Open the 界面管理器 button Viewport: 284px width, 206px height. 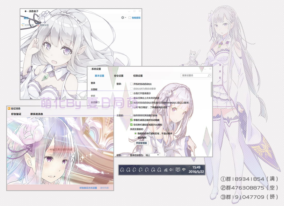point(141,143)
